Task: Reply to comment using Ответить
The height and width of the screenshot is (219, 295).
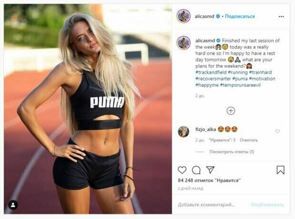Action: tap(248, 140)
